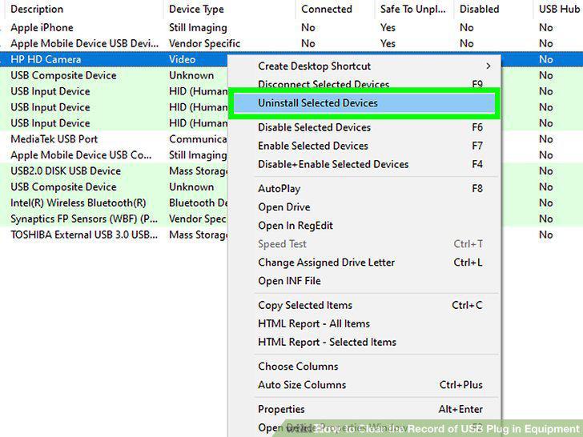Choose Disconnect Selected Devices
Viewport: 583px width, 437px height.
click(x=364, y=84)
